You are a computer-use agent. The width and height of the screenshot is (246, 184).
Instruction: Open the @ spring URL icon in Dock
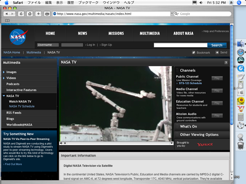[240, 137]
